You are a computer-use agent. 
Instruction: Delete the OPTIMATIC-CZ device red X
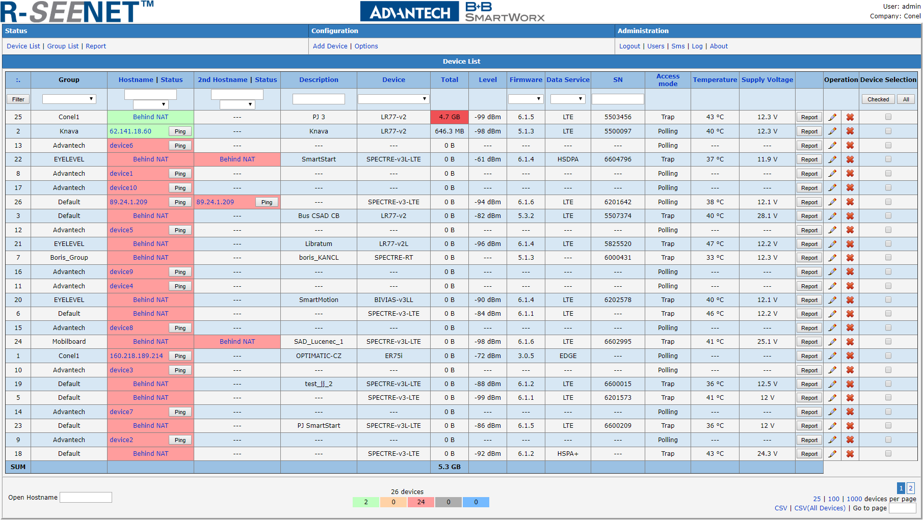[850, 356]
